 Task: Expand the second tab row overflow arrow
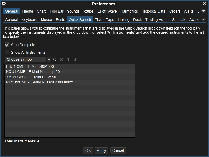click(204, 20)
